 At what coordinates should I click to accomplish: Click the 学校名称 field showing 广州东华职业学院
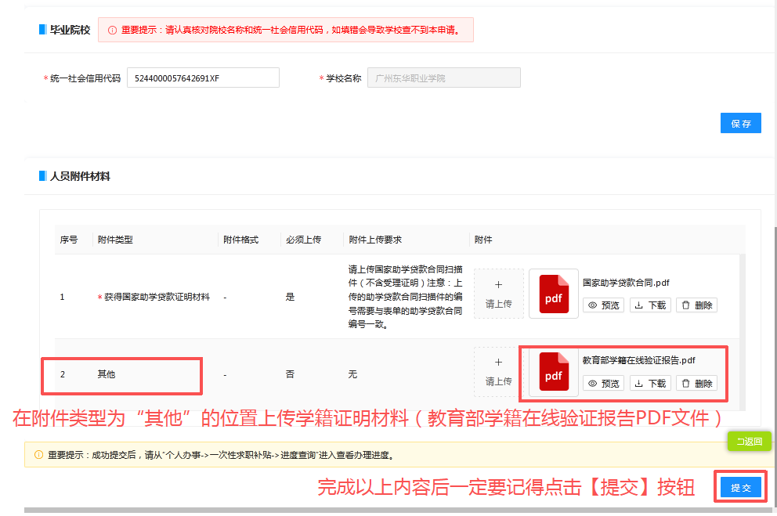click(x=444, y=78)
